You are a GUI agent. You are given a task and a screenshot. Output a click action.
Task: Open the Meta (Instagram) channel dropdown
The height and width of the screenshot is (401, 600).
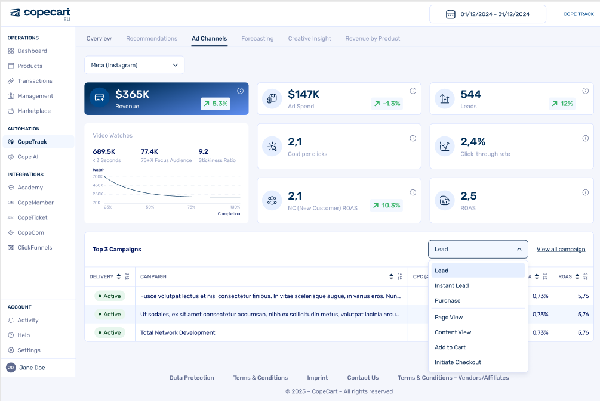pyautogui.click(x=134, y=65)
